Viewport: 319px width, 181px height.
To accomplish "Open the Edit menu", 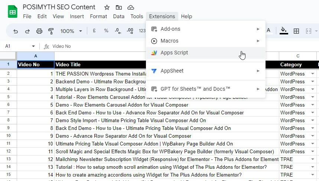I will (x=42, y=16).
